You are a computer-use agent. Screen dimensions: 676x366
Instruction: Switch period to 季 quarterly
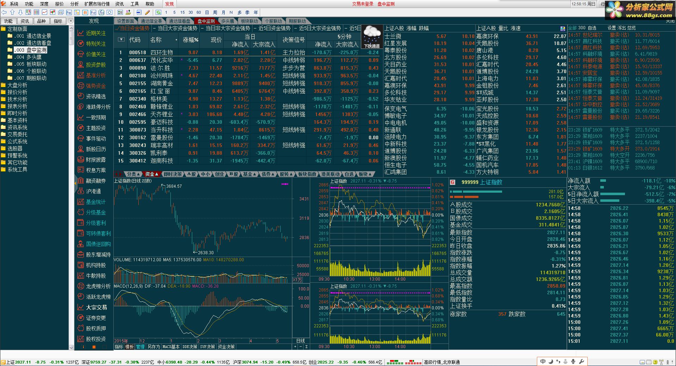(x=248, y=12)
